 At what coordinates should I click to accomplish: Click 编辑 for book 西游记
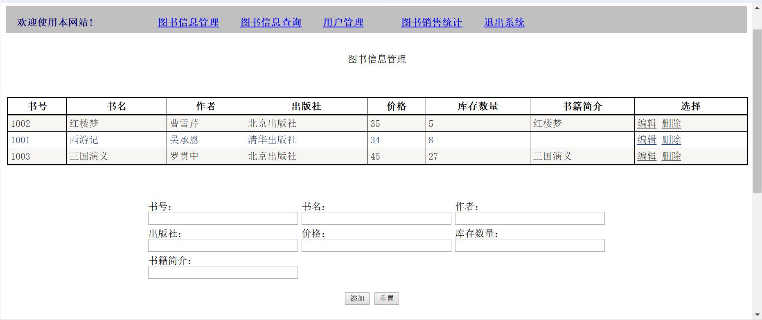coord(647,140)
